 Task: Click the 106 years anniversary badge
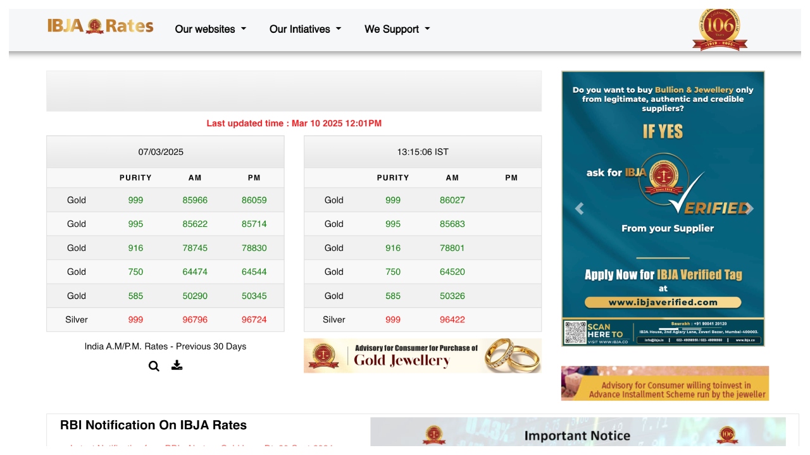click(720, 29)
